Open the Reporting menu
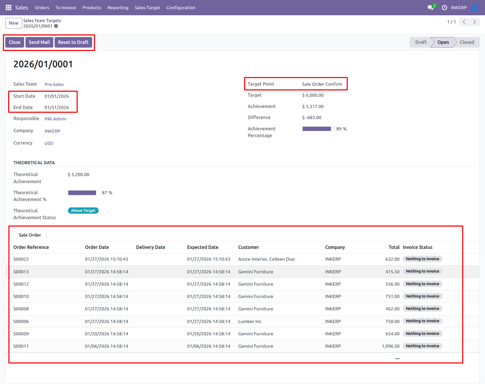The height and width of the screenshot is (384, 485). point(118,8)
